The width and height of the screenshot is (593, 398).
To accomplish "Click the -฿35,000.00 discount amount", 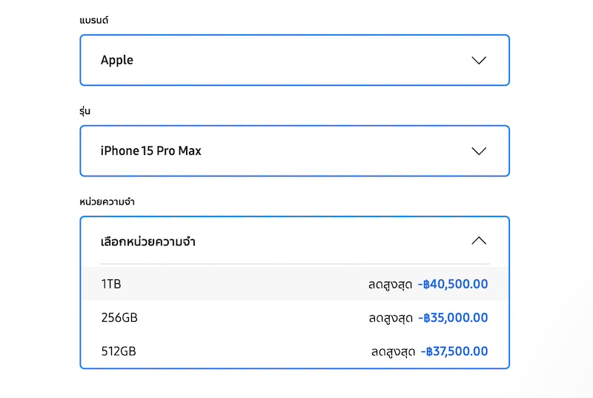I will click(x=453, y=318).
